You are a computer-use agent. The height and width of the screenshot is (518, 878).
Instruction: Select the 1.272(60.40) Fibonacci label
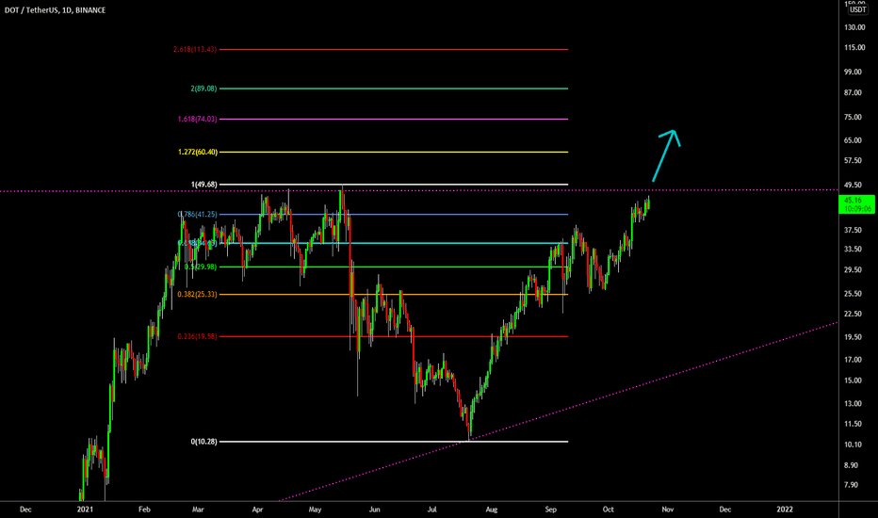(198, 152)
